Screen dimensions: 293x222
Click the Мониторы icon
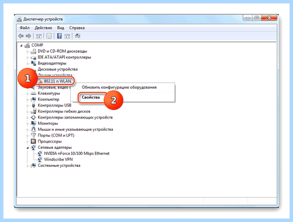click(33, 123)
